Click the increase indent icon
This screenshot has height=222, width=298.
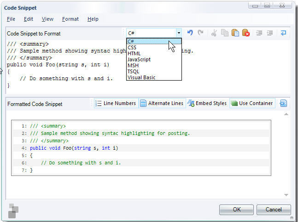click(270, 33)
